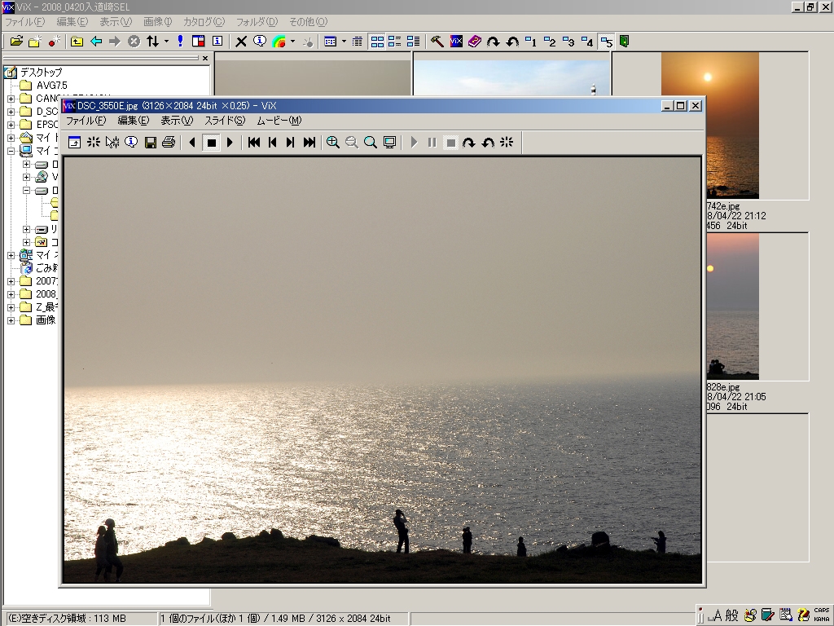Image resolution: width=834 pixels, height=626 pixels.
Task: Select the AVG7.5 folder in the tree
Action: 51,86
